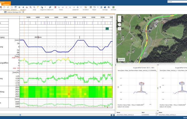Click the red X delete marker icon
This screenshot has height=119, width=187.
coord(67,7)
